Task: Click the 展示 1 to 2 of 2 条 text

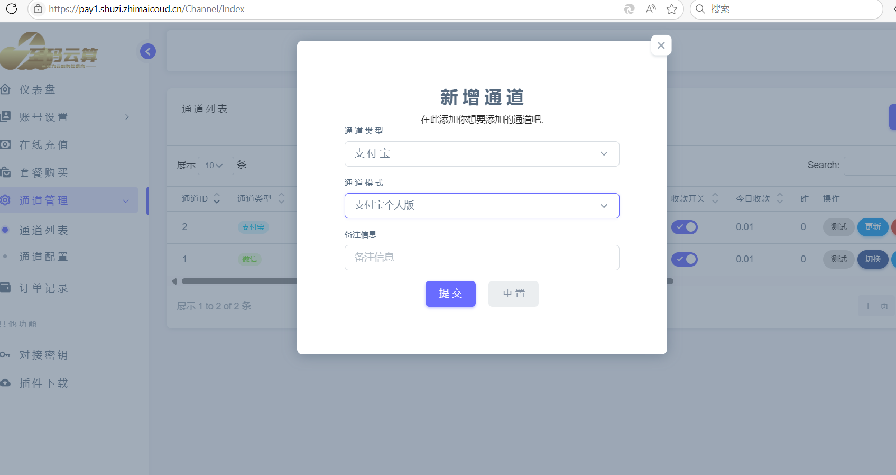Action: tap(214, 306)
